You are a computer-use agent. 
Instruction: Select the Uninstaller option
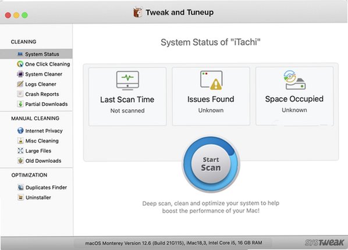pyautogui.click(x=36, y=197)
